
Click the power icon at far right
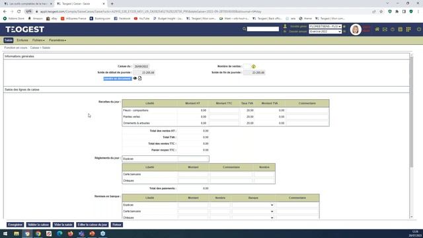click(x=418, y=29)
